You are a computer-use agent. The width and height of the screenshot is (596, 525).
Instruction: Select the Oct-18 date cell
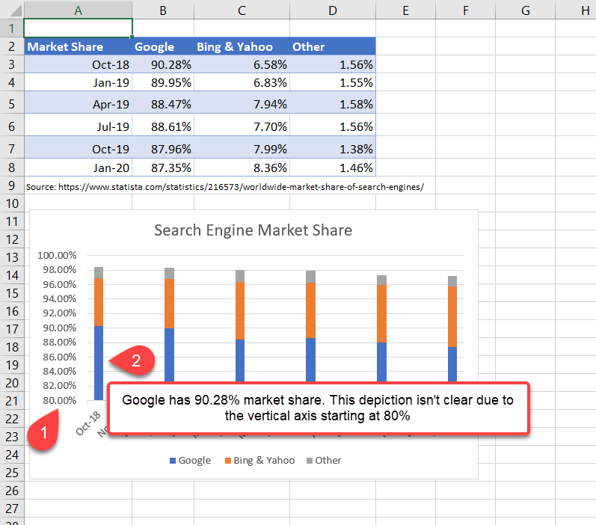pyautogui.click(x=78, y=64)
